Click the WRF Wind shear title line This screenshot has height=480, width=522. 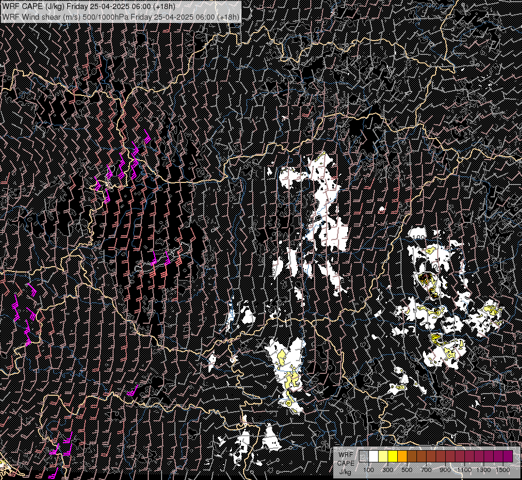[x=121, y=17]
